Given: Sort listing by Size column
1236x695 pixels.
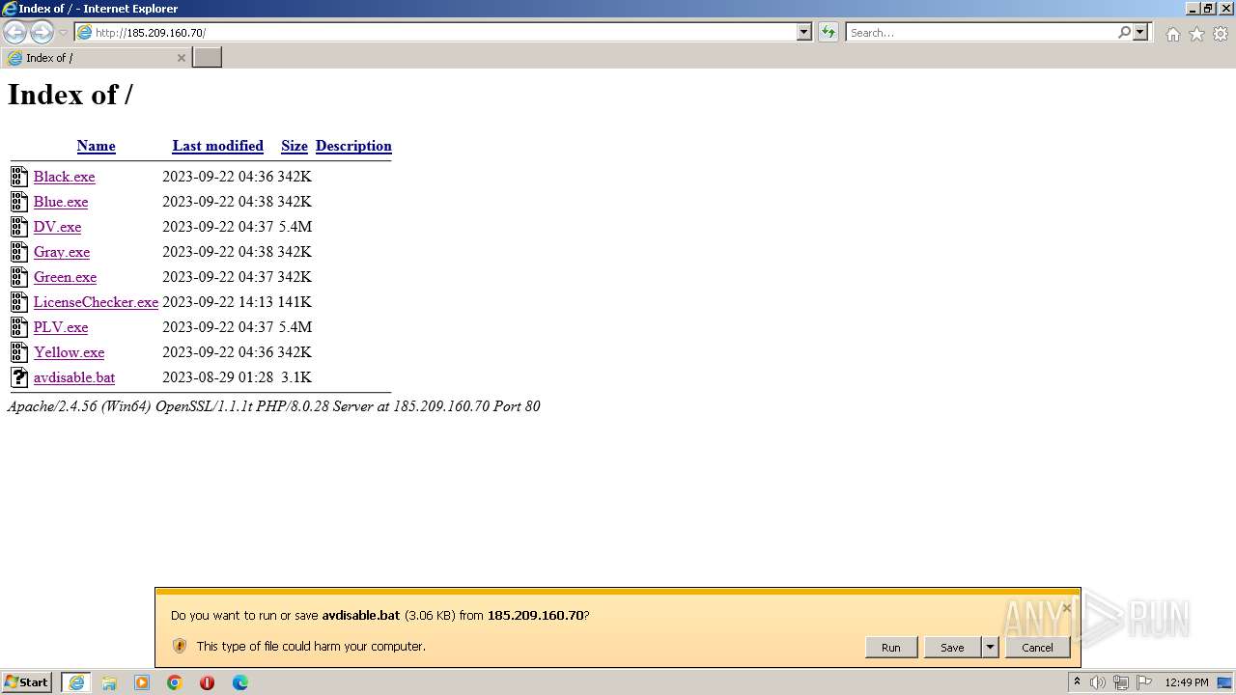Looking at the screenshot, I should pos(295,146).
